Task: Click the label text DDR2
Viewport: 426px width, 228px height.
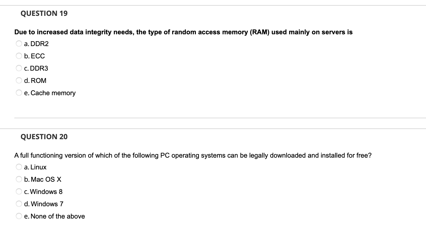Action: coord(39,44)
